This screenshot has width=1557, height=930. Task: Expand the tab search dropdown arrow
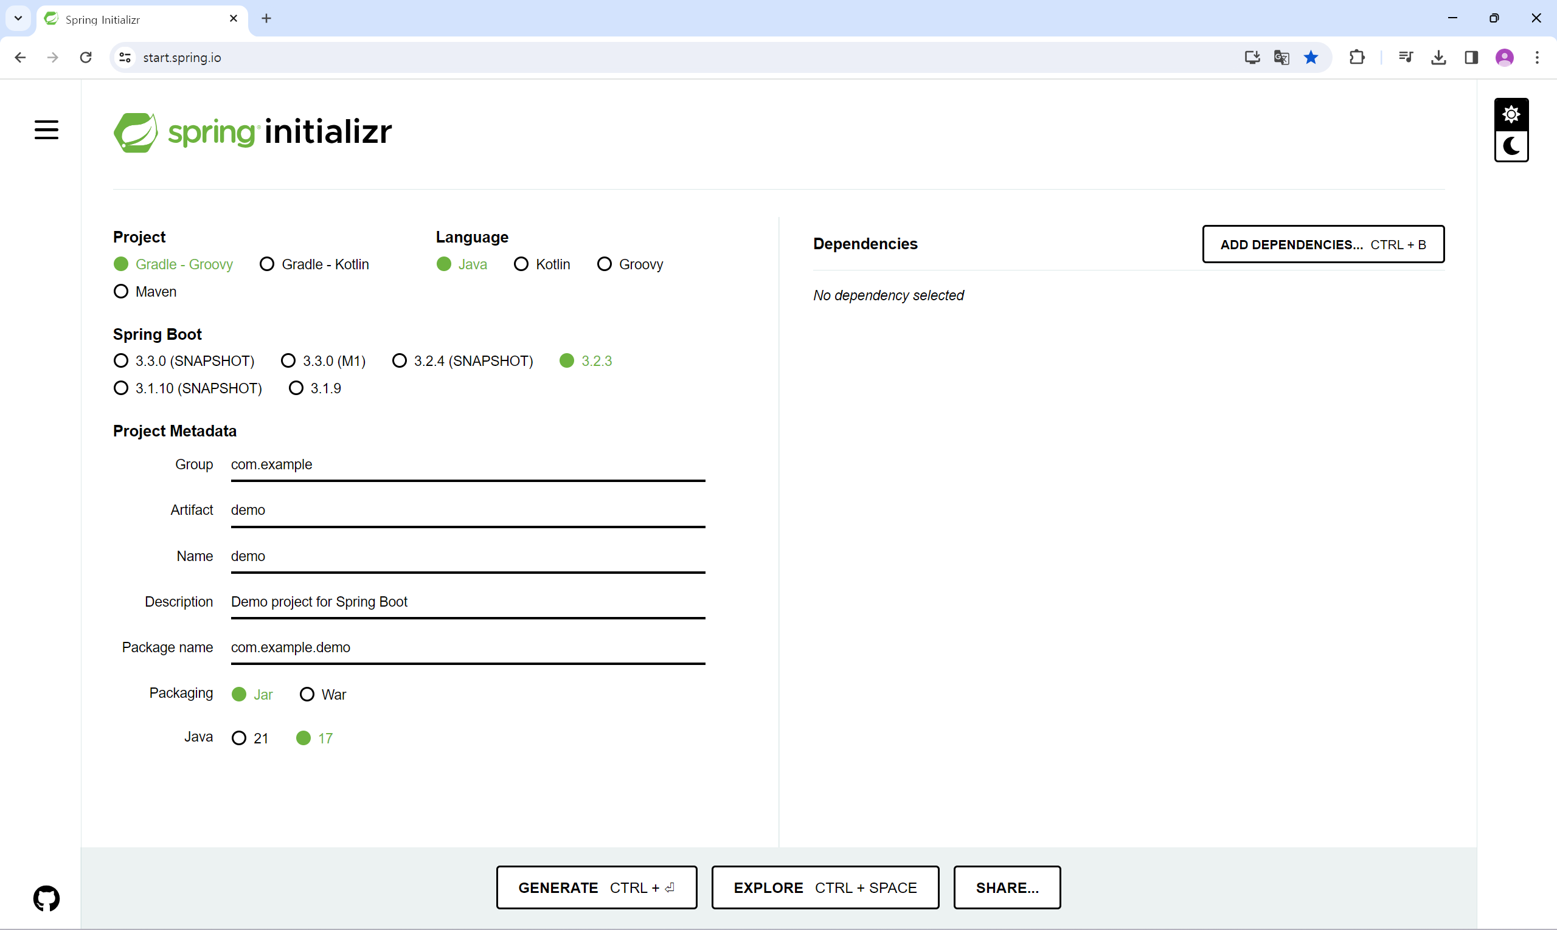18,18
